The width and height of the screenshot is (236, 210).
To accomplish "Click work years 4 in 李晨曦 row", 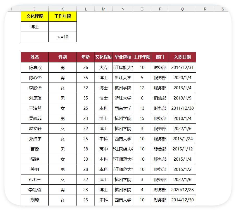I will (142, 190).
